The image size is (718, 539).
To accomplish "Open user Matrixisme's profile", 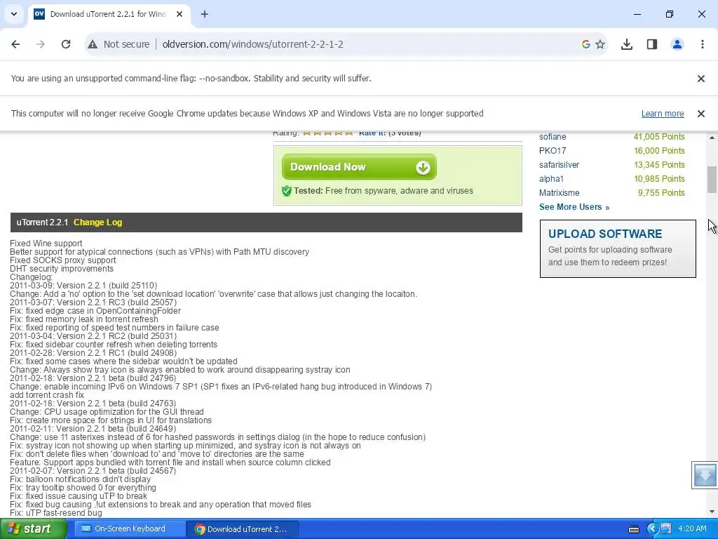I will tap(559, 193).
